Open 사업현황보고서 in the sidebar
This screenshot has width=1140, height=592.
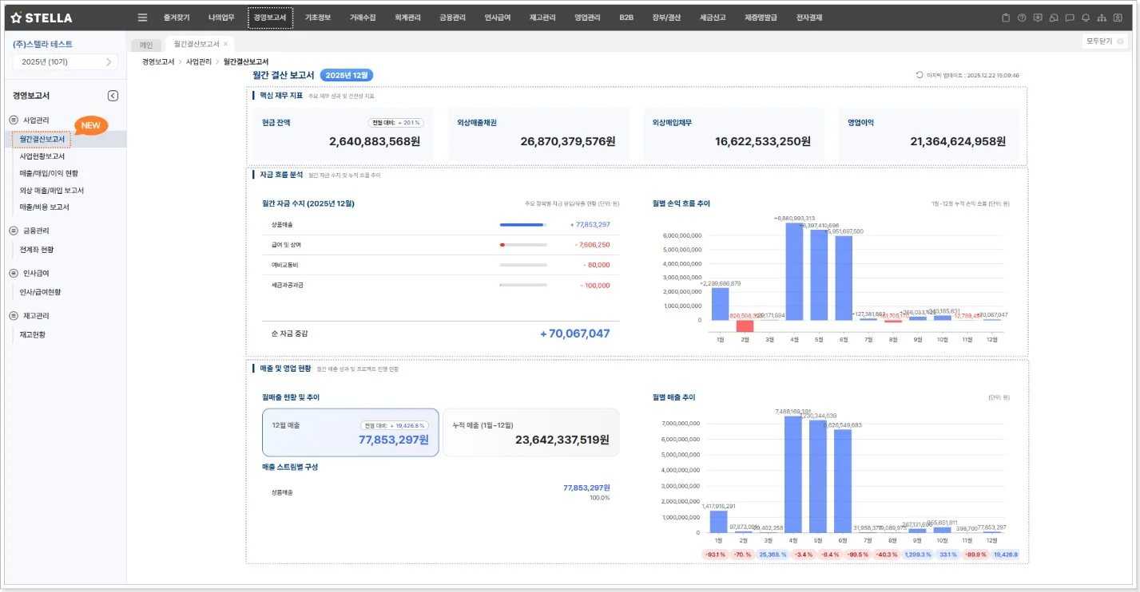[42, 156]
